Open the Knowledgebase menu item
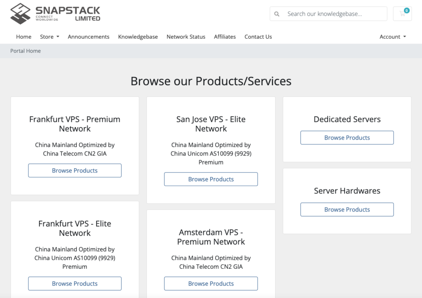422x298 pixels. pyautogui.click(x=138, y=37)
